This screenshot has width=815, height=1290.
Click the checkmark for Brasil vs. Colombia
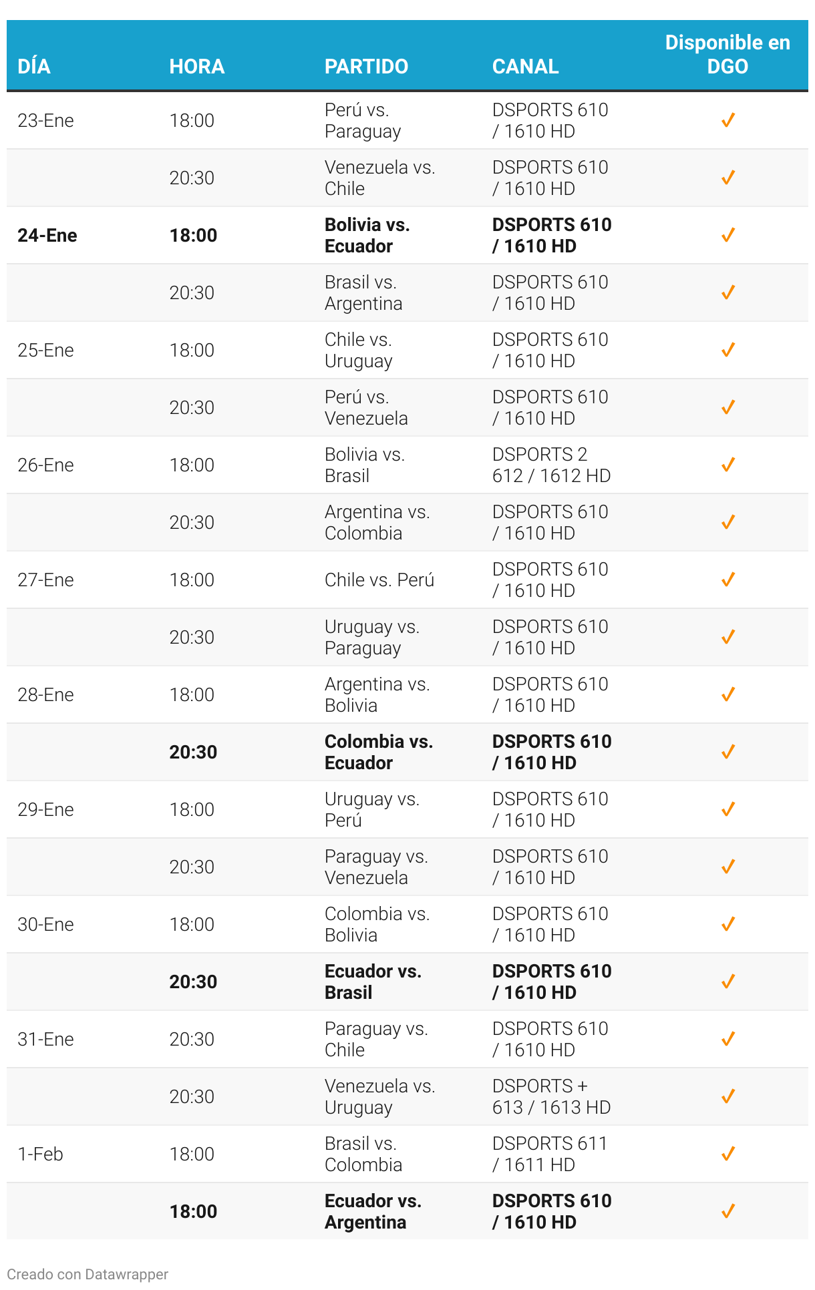(727, 1154)
